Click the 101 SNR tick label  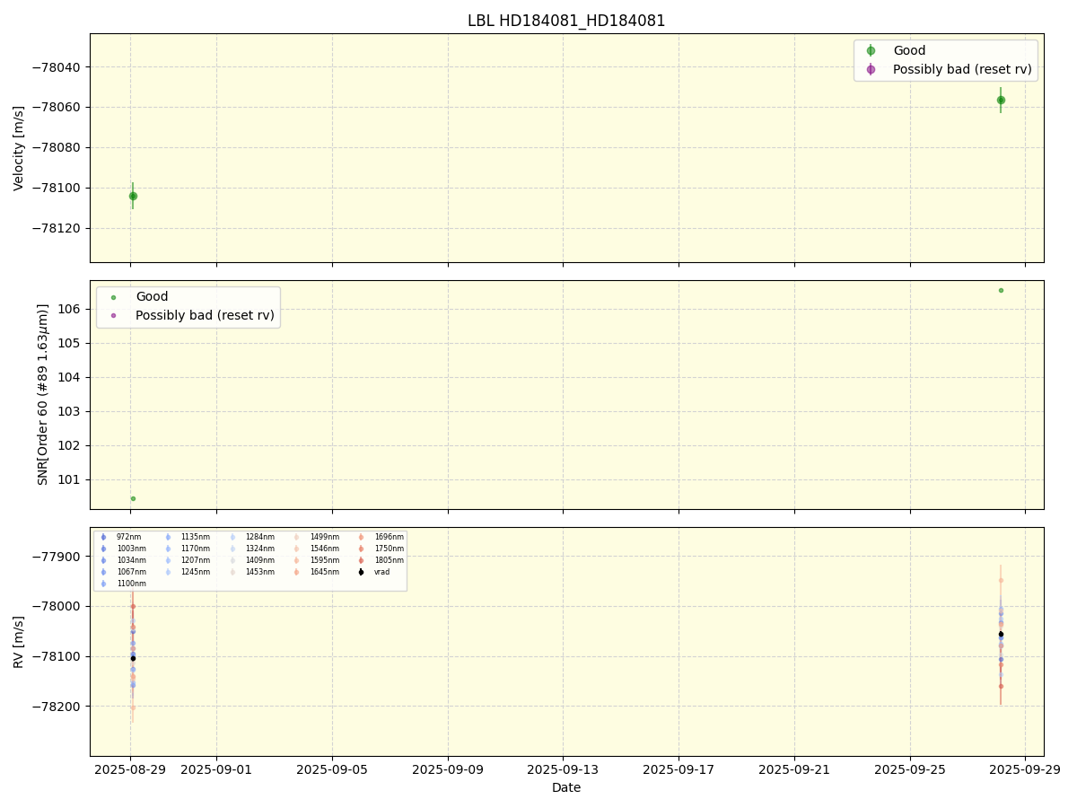coord(70,480)
